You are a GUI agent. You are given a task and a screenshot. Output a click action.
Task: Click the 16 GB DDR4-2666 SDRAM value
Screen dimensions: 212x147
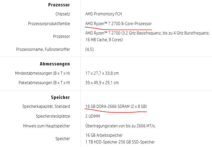[116, 106]
